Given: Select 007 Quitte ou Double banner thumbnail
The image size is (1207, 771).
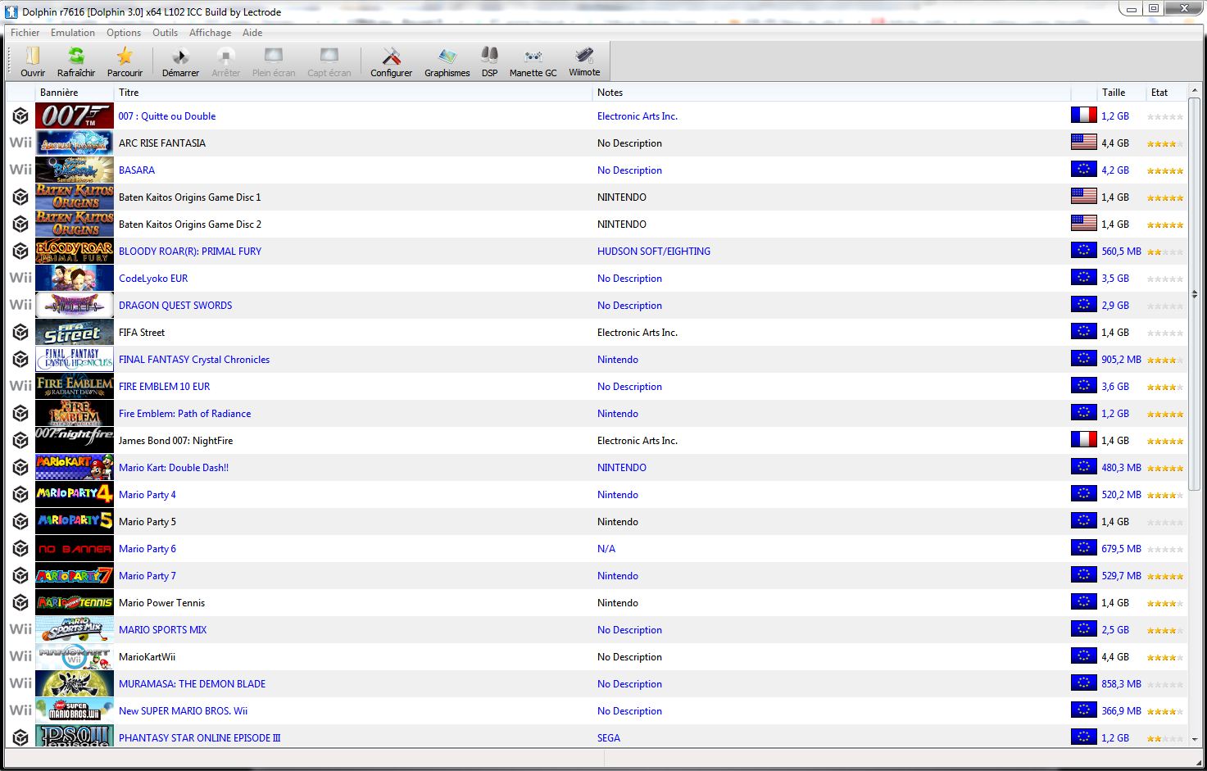Looking at the screenshot, I should (75, 116).
